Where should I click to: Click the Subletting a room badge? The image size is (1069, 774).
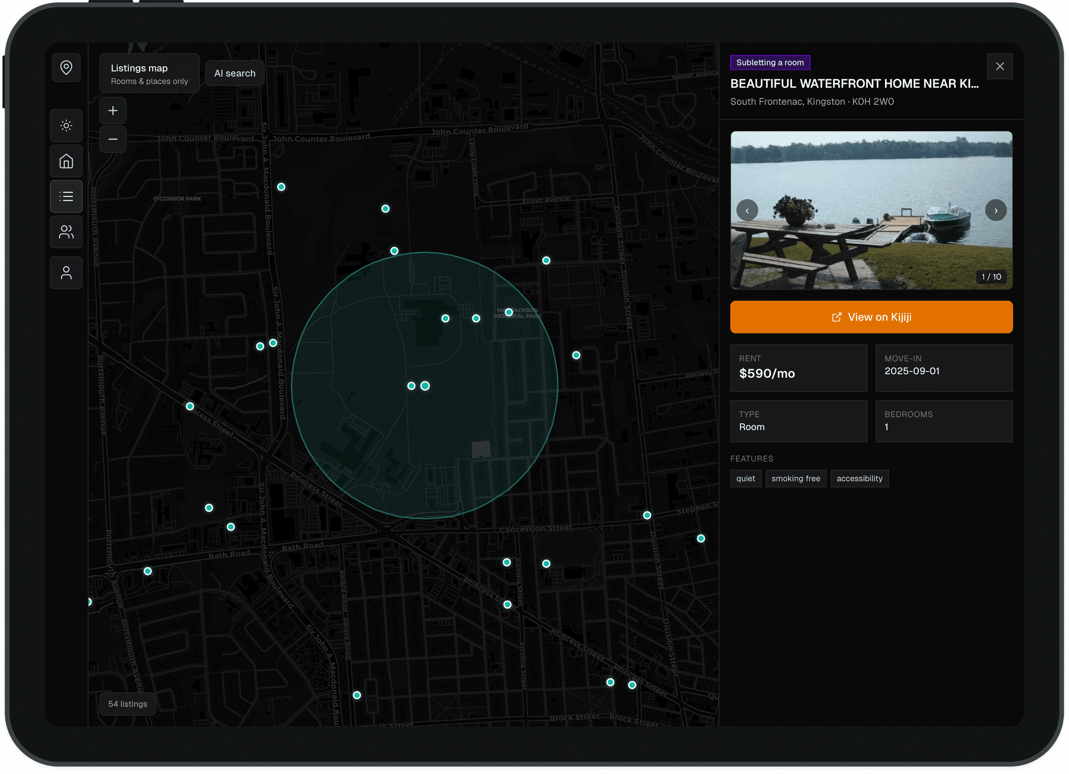click(x=770, y=62)
